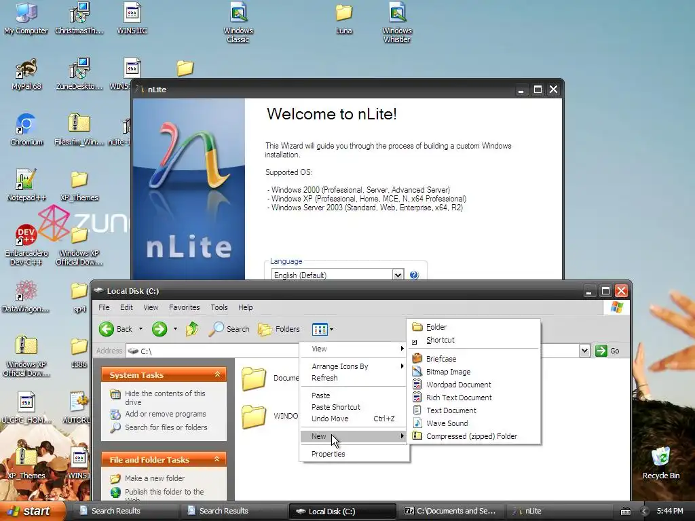Open the Recycle Bin
Screen dimensions: 695x521
661,463
